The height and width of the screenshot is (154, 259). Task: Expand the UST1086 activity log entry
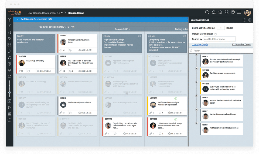pos(197,68)
